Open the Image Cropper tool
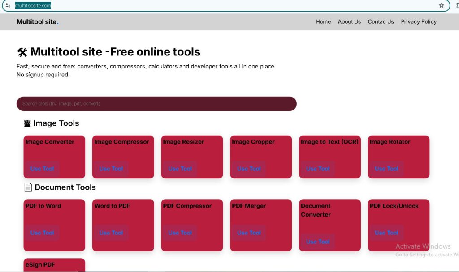This screenshot has height=272, width=459. coord(249,169)
